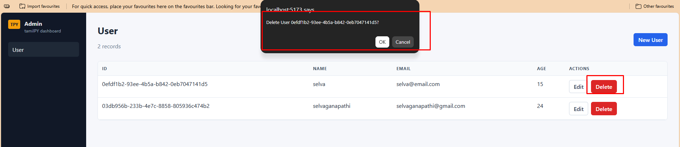Viewport: 680px width, 147px height.
Task: Create a New User
Action: (650, 40)
